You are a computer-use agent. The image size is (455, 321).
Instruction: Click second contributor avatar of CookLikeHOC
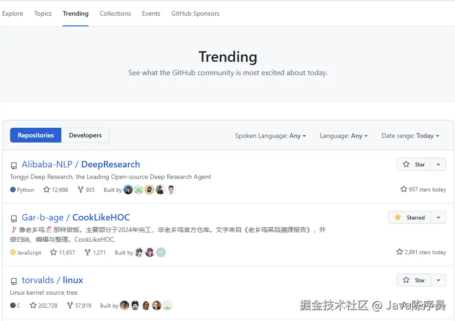pyautogui.click(x=150, y=252)
